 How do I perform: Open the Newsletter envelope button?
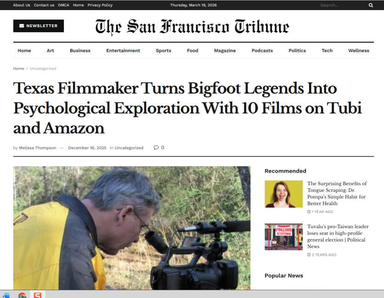click(39, 26)
